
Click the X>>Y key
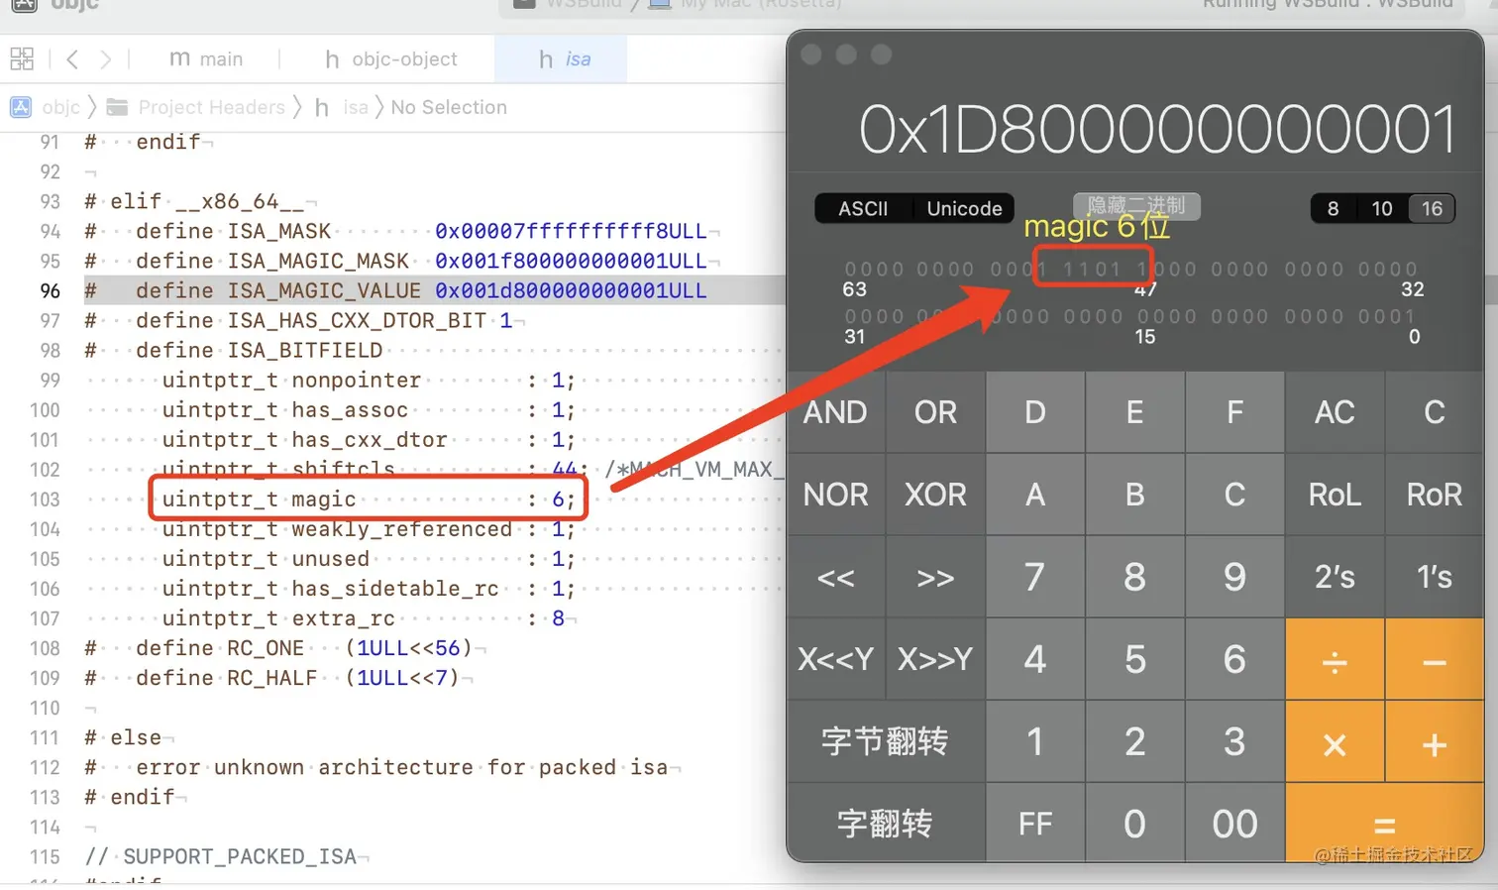pos(935,659)
